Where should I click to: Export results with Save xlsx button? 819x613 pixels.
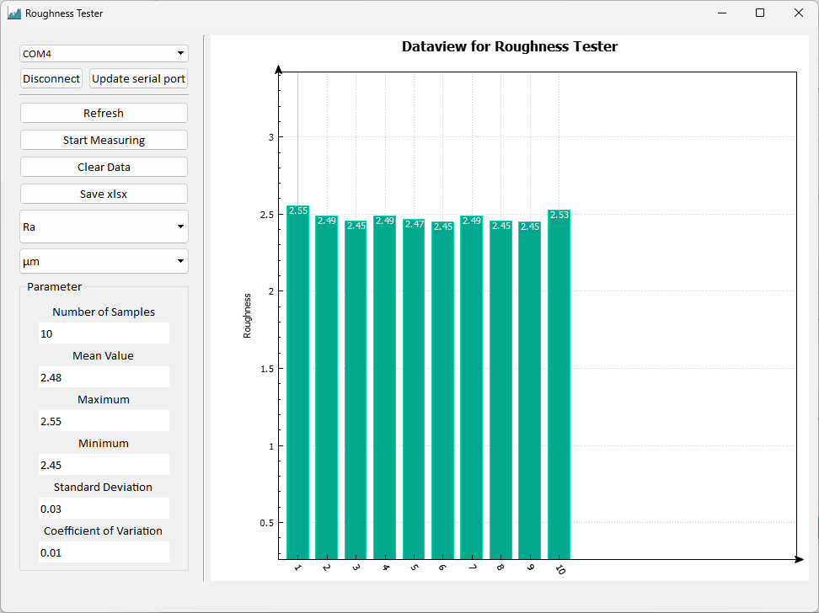(x=104, y=194)
